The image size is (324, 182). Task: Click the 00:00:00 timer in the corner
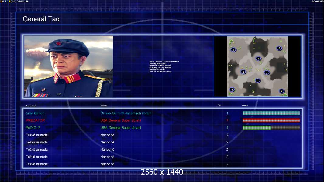point(318,2)
